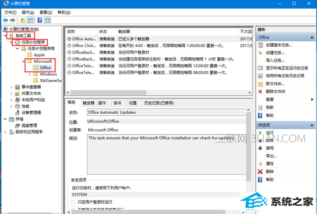The image size is (317, 214).
Task: Click the 创建任务 icon in actions pane
Action: (260, 53)
